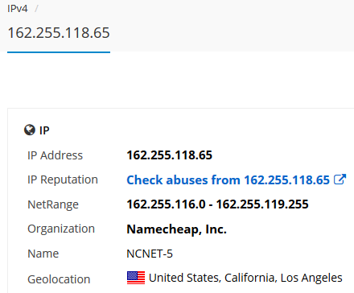Click the Organization value Namecheap, Inc.
The height and width of the screenshot is (293, 354).
point(176,229)
